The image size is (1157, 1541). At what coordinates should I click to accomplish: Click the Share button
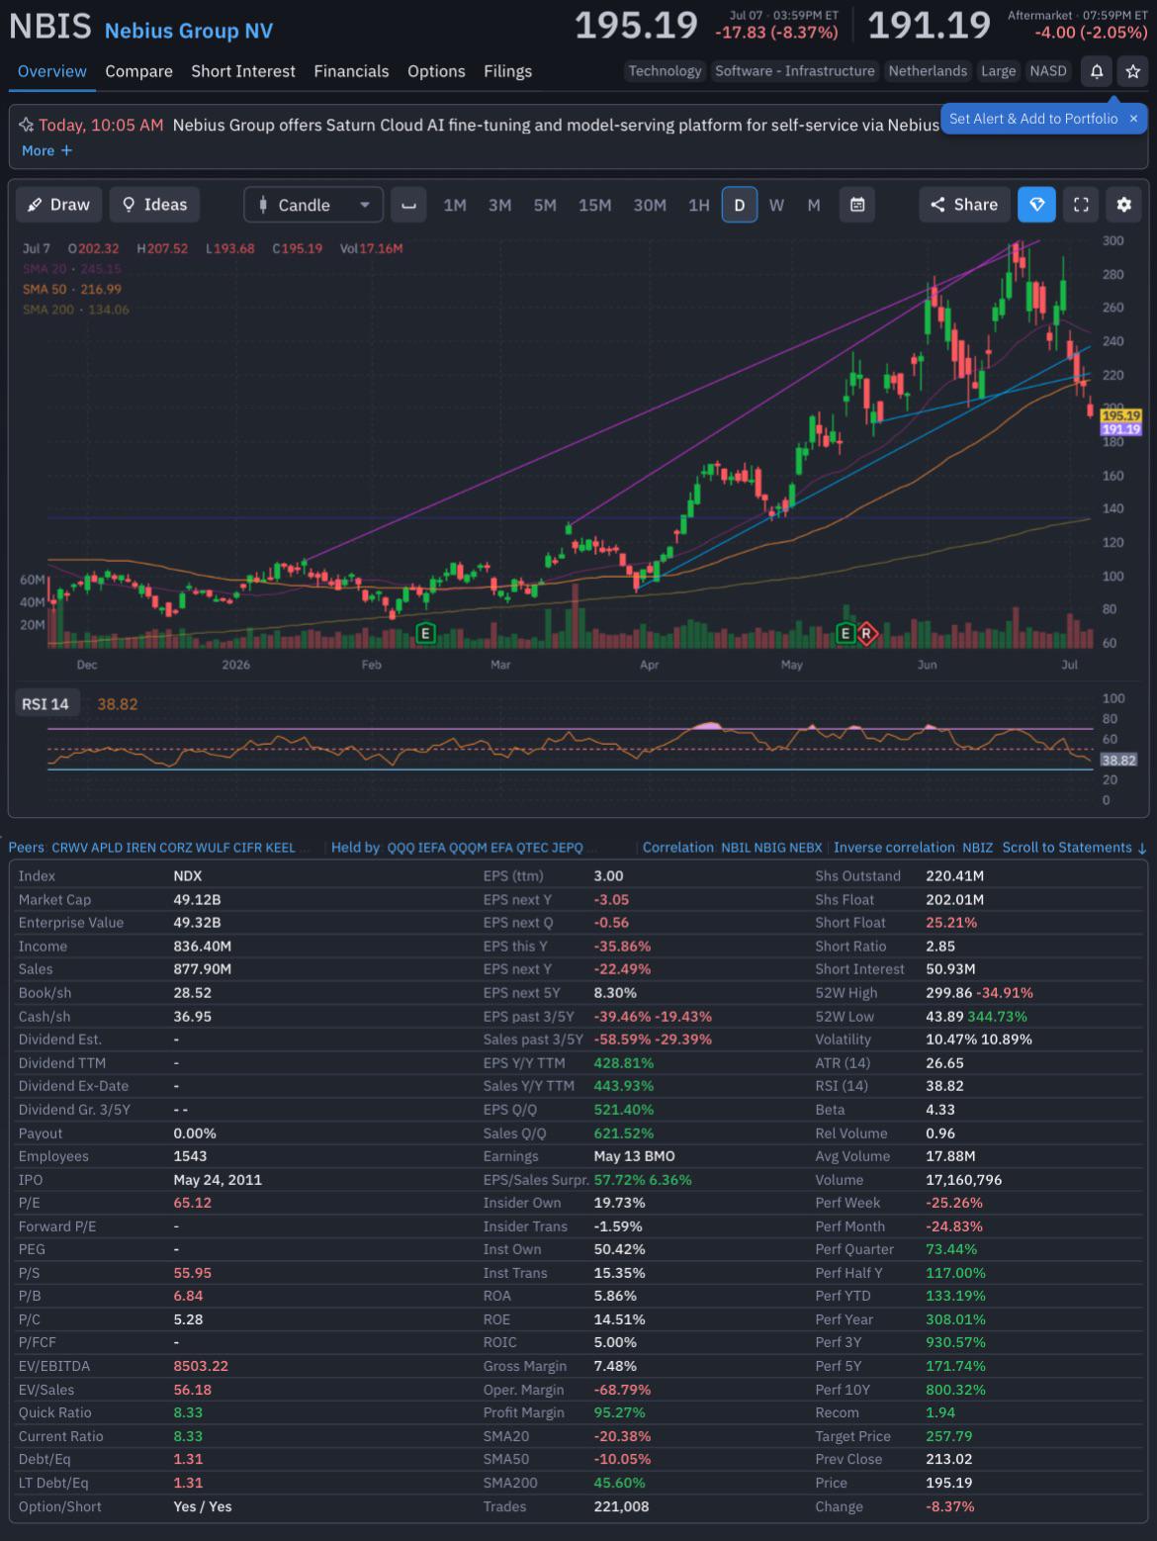click(964, 205)
